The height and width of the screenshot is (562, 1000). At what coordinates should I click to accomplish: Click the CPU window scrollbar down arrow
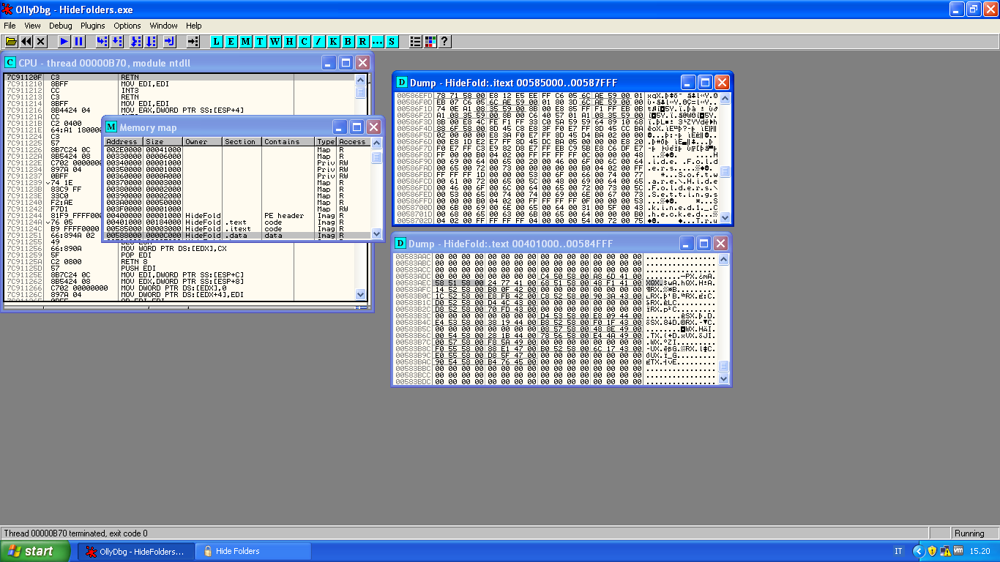(x=360, y=294)
